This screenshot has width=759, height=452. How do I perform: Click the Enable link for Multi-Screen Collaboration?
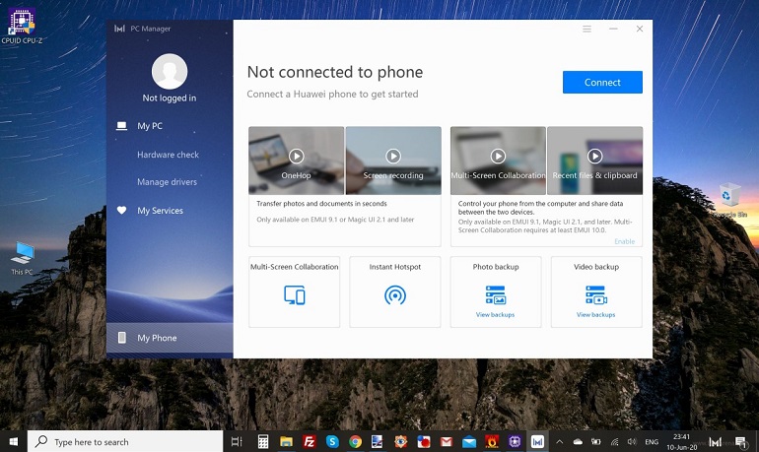(625, 241)
